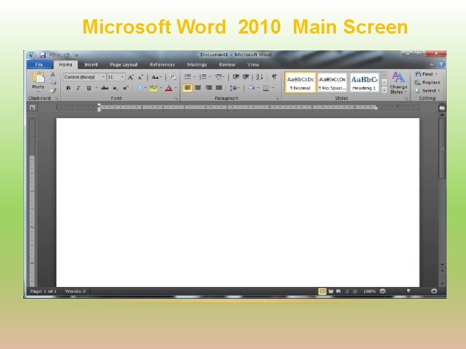This screenshot has width=466, height=349.
Task: Click the Word application logo icon
Action: click(x=30, y=55)
